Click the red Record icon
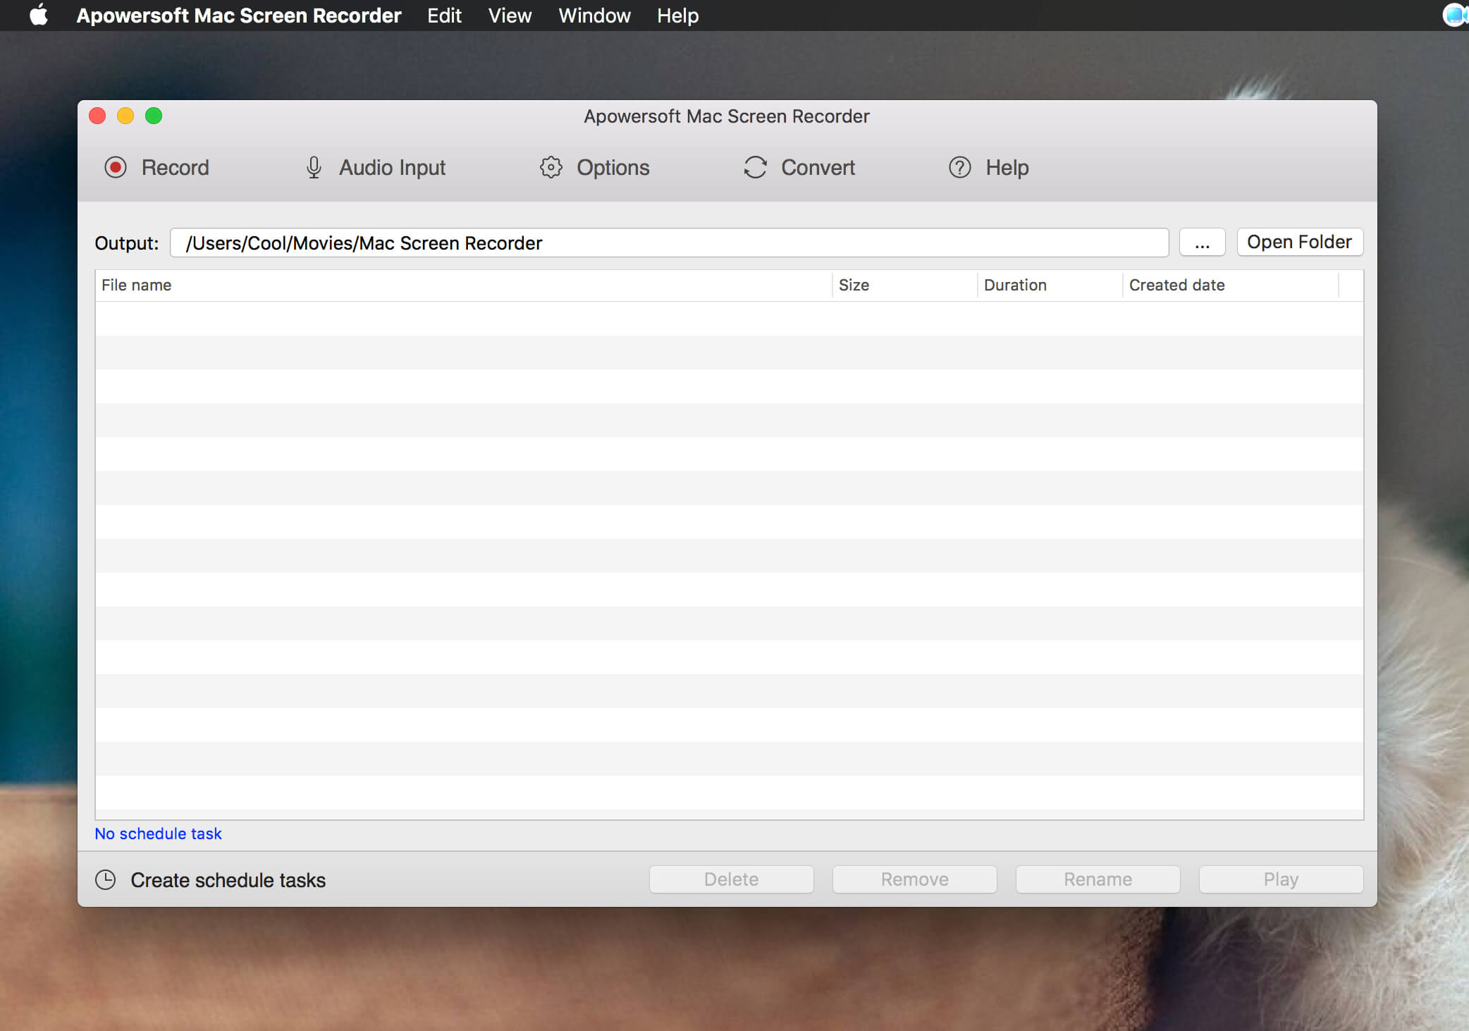The width and height of the screenshot is (1469, 1031). [116, 167]
